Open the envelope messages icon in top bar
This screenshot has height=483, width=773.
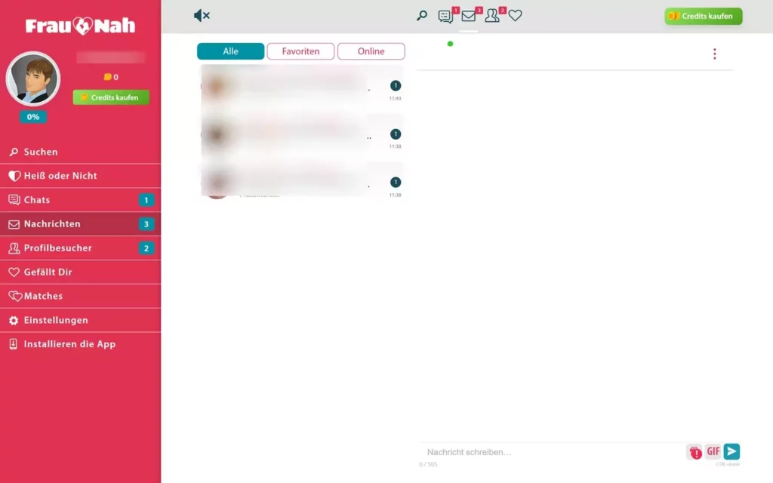click(x=469, y=16)
